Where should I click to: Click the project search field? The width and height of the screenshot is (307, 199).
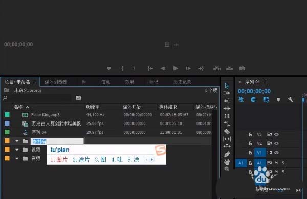(41, 97)
